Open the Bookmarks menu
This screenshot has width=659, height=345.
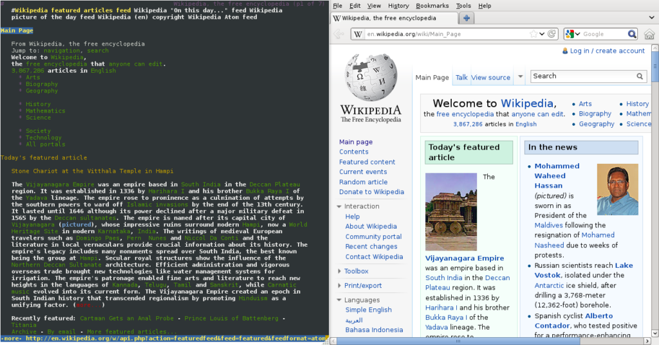tap(432, 6)
